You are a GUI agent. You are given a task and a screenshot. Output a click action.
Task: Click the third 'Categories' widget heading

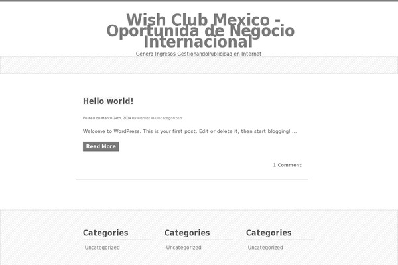click(x=269, y=233)
